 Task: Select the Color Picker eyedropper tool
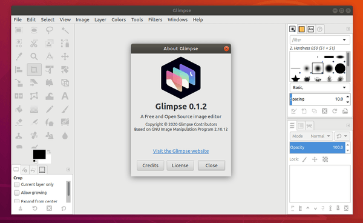pos(19,56)
